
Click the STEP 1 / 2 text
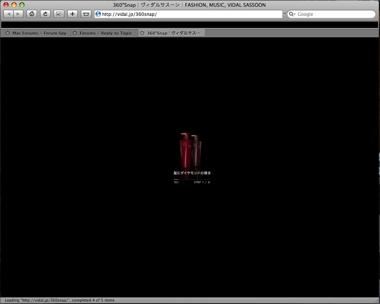click(202, 182)
